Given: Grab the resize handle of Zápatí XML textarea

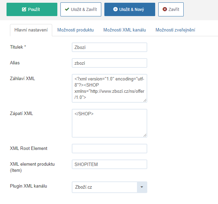Looking at the screenshot, I should tap(145, 135).
